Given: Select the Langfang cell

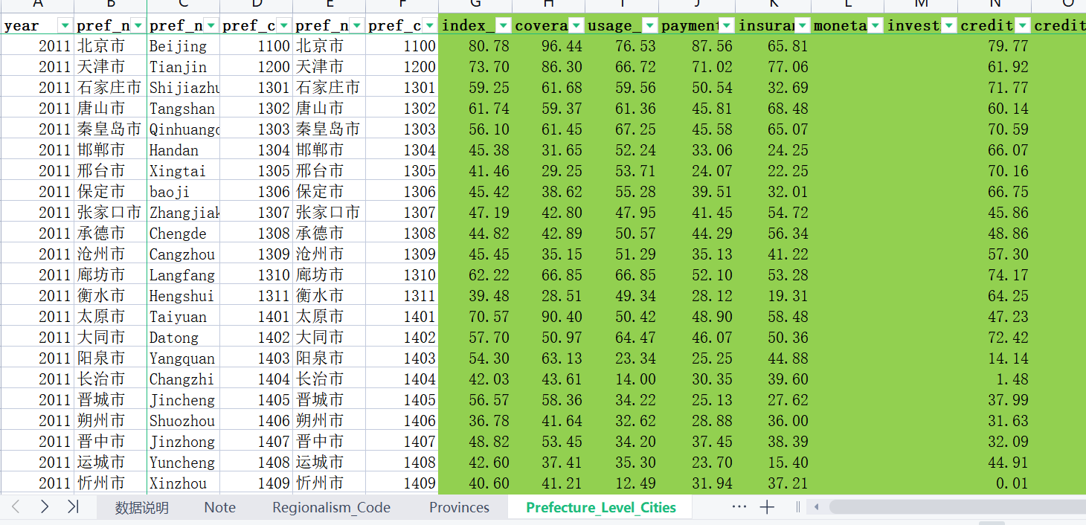Looking at the screenshot, I should (183, 275).
